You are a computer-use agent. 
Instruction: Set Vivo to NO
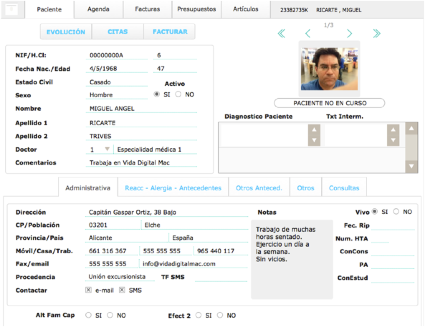396,212
